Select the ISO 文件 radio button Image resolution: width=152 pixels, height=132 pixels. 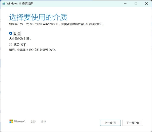pos(10,45)
